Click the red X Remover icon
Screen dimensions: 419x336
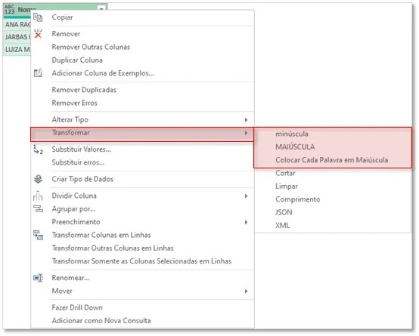[38, 34]
